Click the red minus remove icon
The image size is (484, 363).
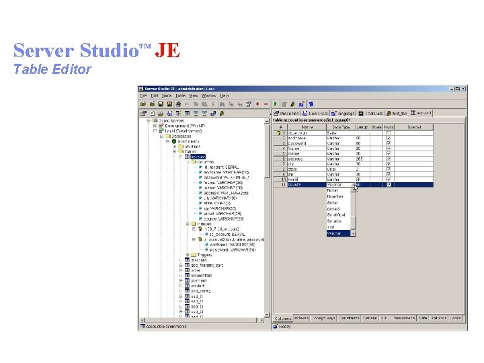(x=266, y=104)
